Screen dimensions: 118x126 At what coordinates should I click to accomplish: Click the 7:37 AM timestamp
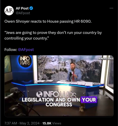pos(11,123)
